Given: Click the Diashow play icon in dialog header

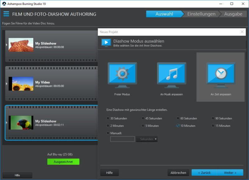Looking at the screenshot, I should [106, 43].
